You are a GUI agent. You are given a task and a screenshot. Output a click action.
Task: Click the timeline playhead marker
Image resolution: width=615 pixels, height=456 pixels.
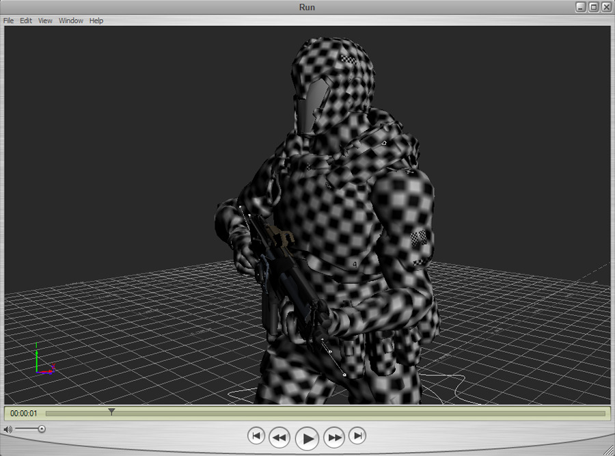tap(111, 412)
